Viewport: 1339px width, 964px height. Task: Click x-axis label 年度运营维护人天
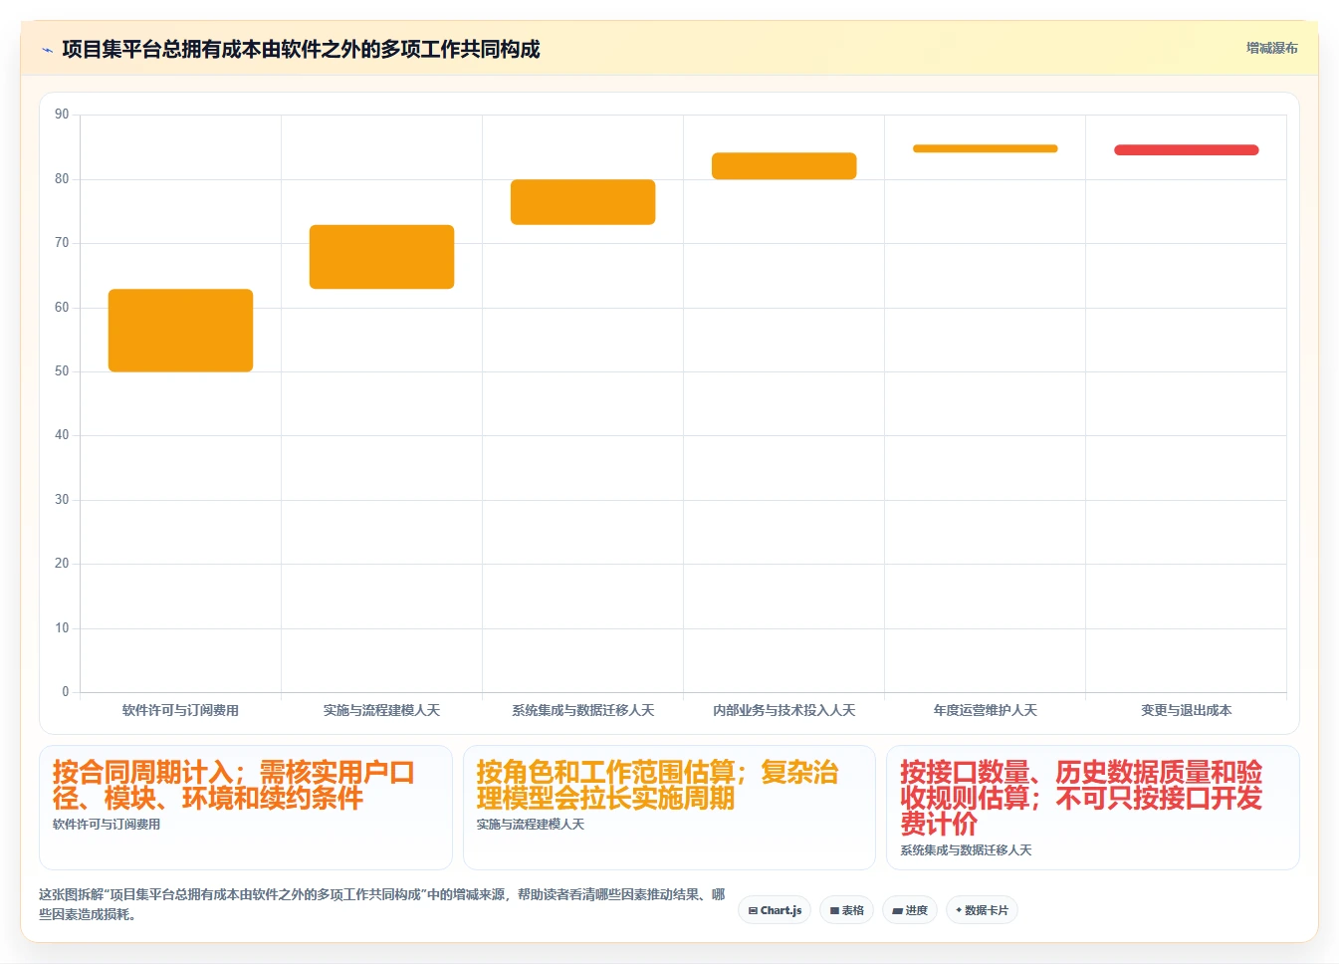985,710
